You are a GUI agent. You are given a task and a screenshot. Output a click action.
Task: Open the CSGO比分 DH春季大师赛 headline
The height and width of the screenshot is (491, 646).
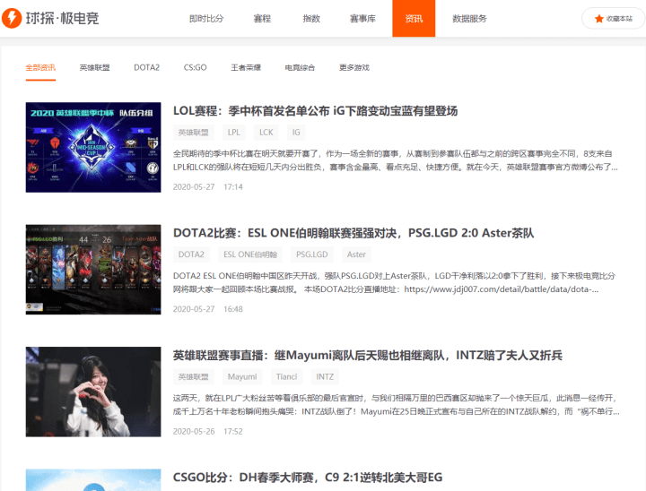pyautogui.click(x=308, y=478)
